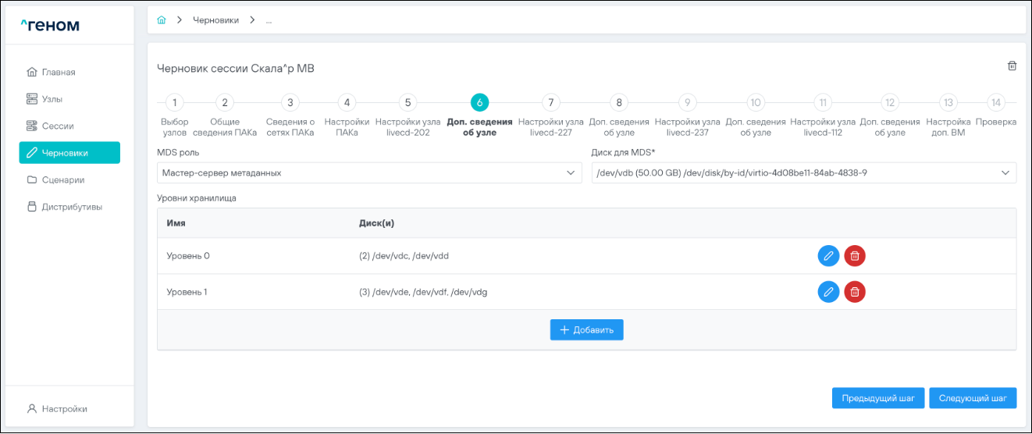Delete Уровень 0 storage tier
This screenshot has width=1032, height=434.
(855, 255)
